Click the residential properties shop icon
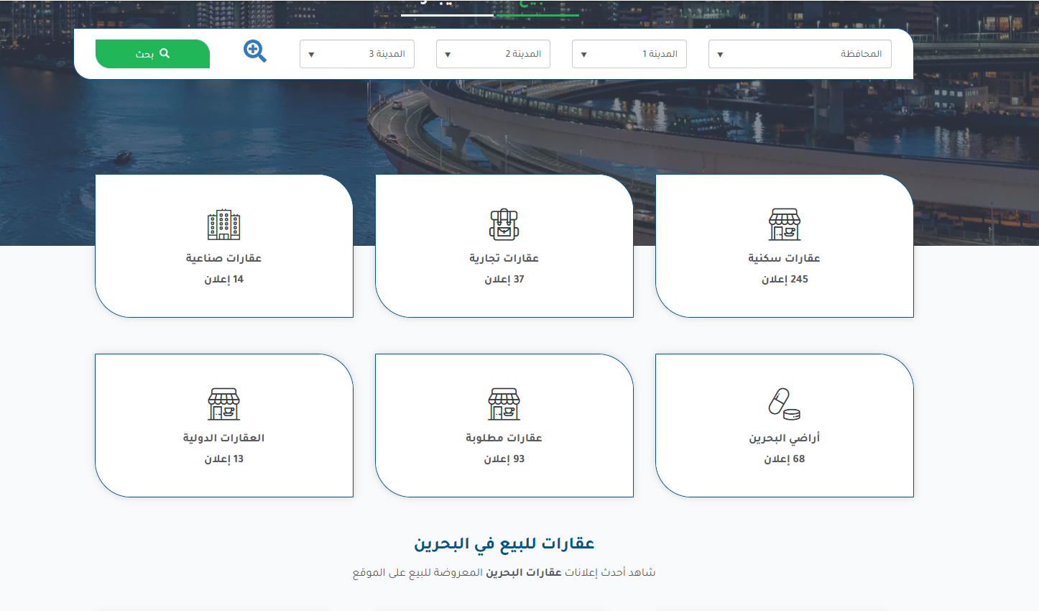1039x611 pixels. pos(784,225)
